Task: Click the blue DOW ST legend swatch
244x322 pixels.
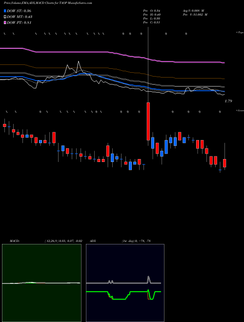Action: tap(5, 11)
